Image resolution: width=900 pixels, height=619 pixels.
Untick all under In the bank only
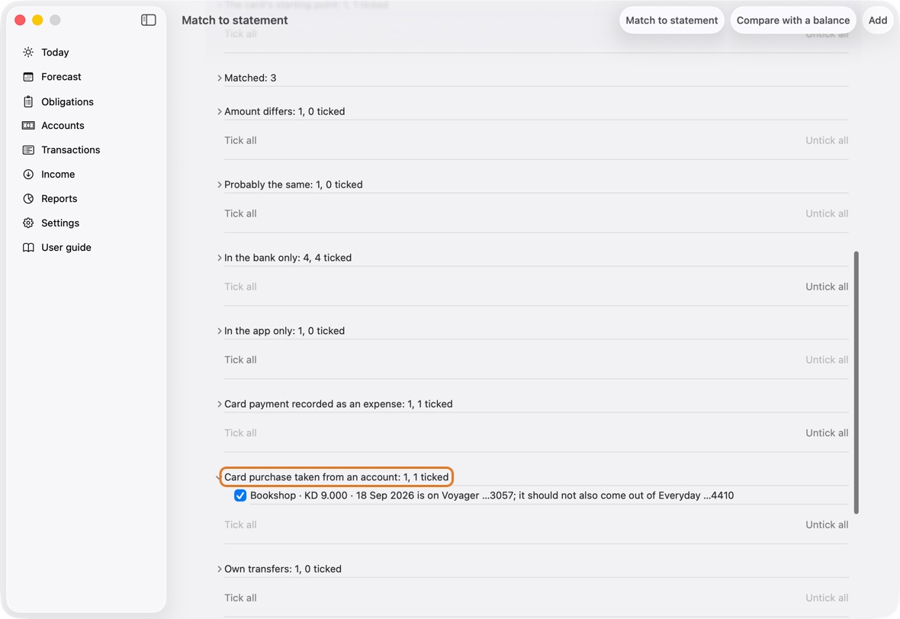tap(827, 287)
